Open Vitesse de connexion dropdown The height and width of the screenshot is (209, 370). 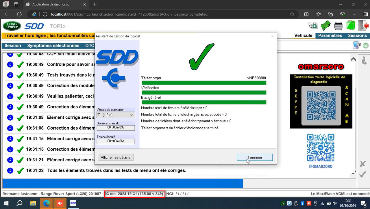tap(116, 115)
